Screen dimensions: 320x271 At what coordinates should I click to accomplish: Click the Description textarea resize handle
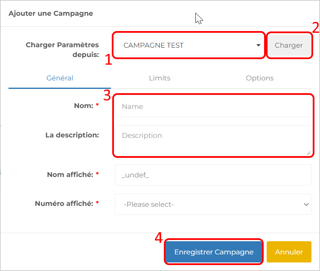click(x=308, y=153)
